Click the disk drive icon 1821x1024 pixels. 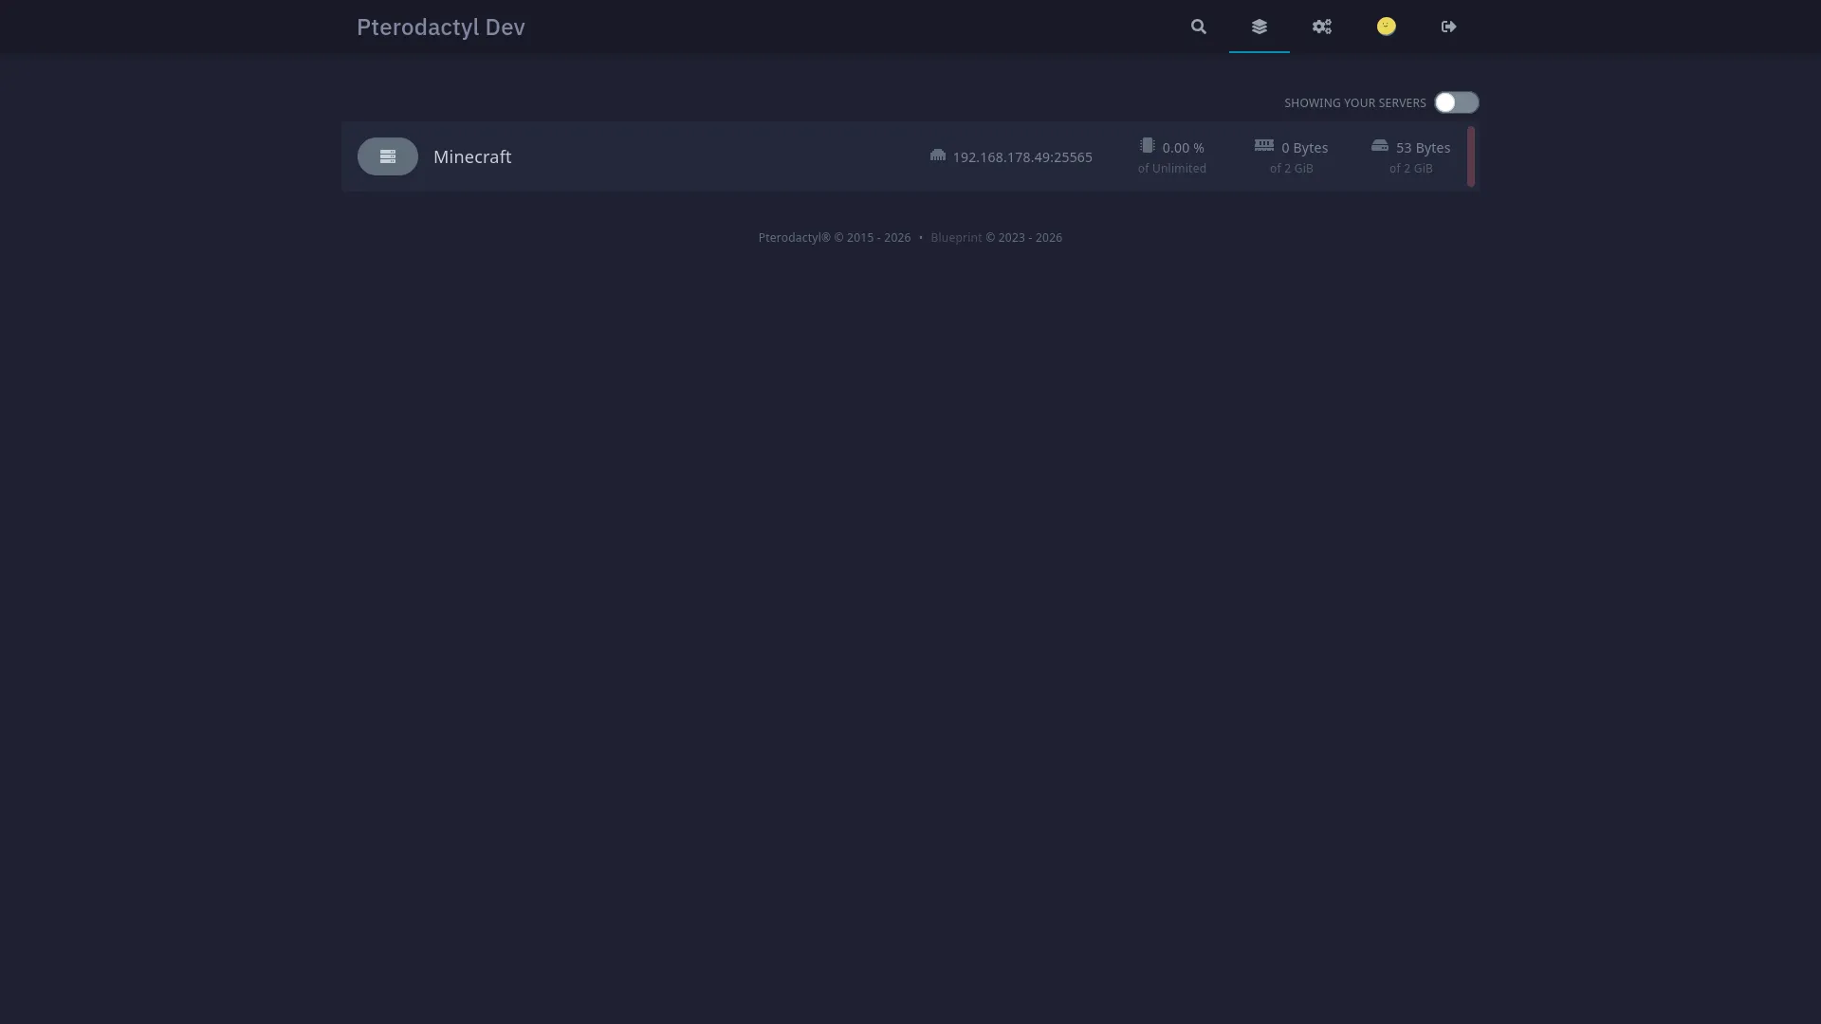pos(1380,146)
